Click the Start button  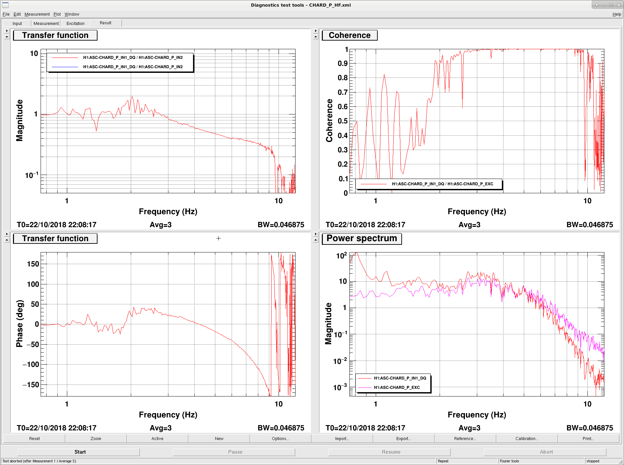pyautogui.click(x=80, y=452)
